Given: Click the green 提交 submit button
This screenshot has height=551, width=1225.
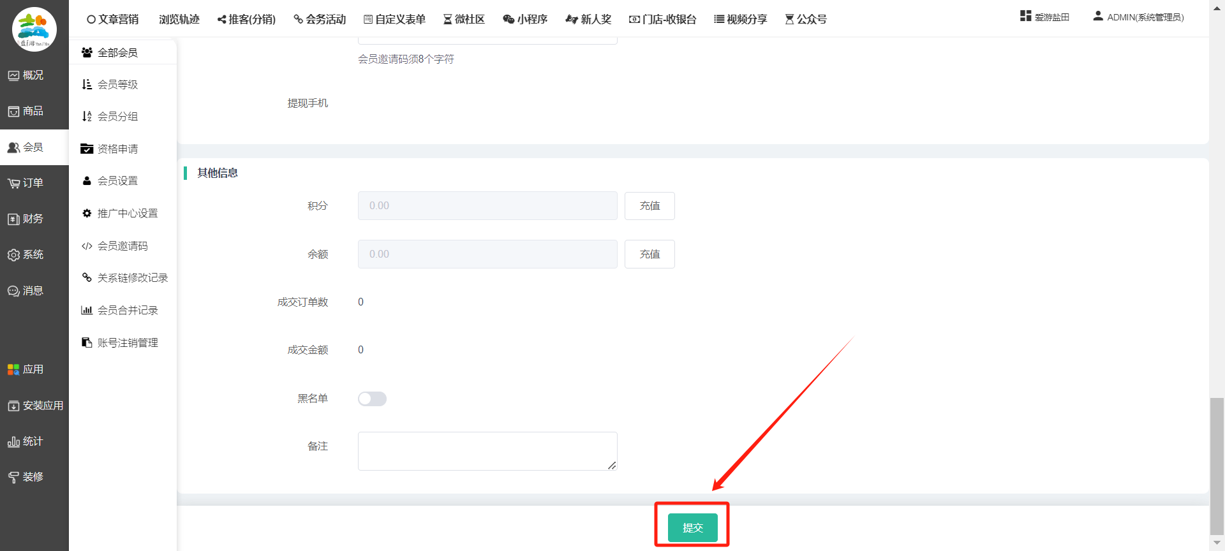Looking at the screenshot, I should pos(692,527).
